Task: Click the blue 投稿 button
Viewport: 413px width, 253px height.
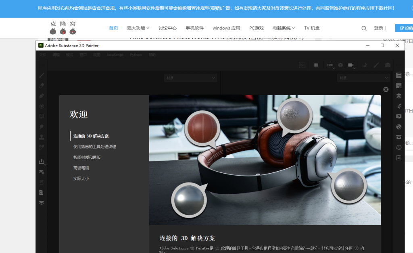Action: point(404,28)
